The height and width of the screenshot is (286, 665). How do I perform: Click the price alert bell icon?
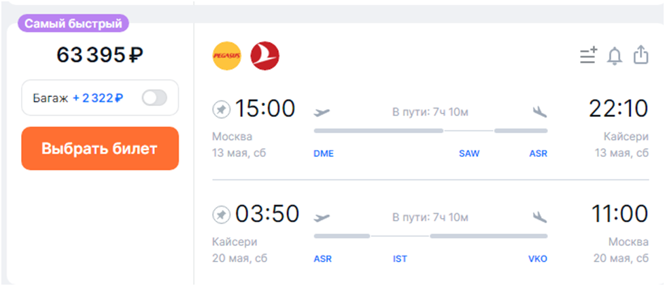click(x=615, y=56)
